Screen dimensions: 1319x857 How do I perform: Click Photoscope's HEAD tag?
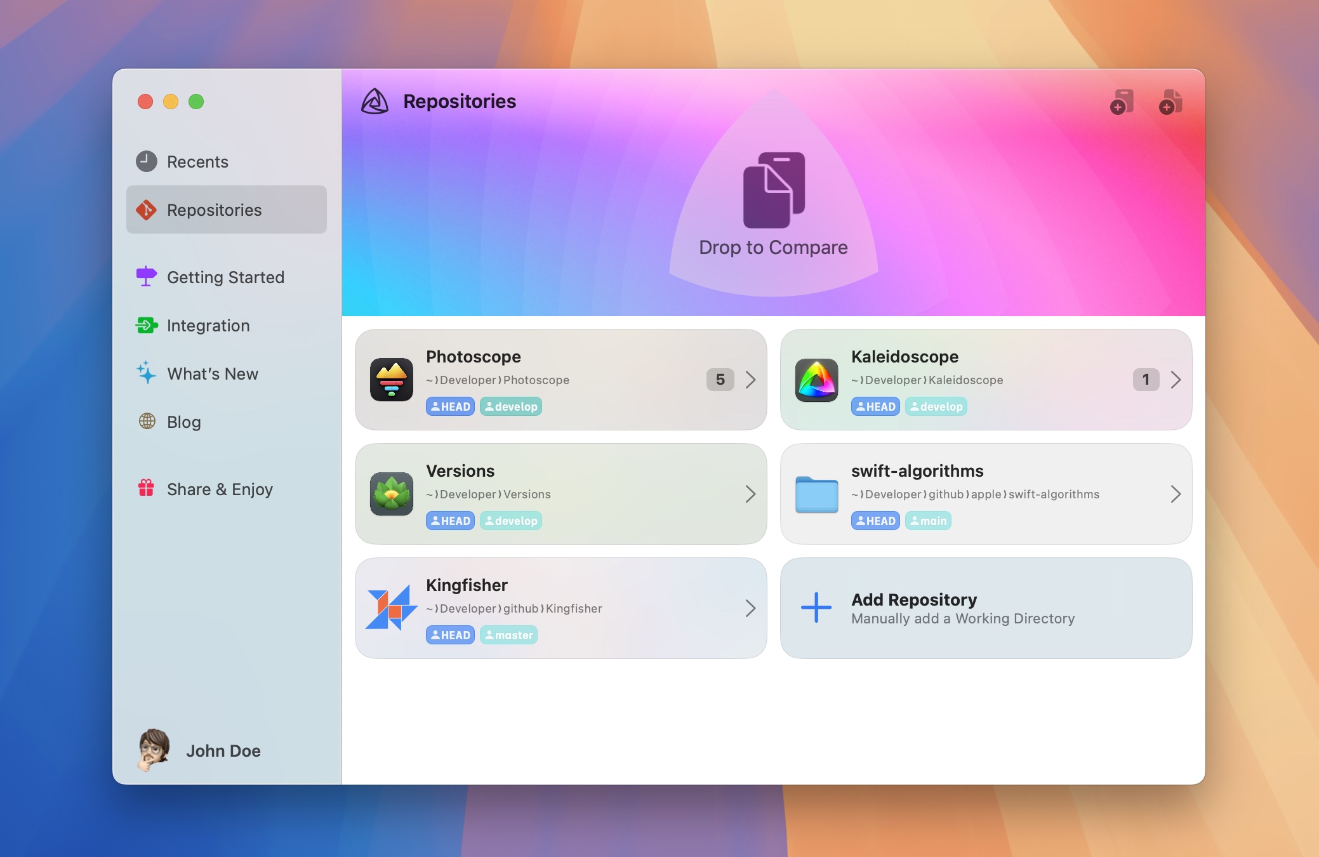450,406
